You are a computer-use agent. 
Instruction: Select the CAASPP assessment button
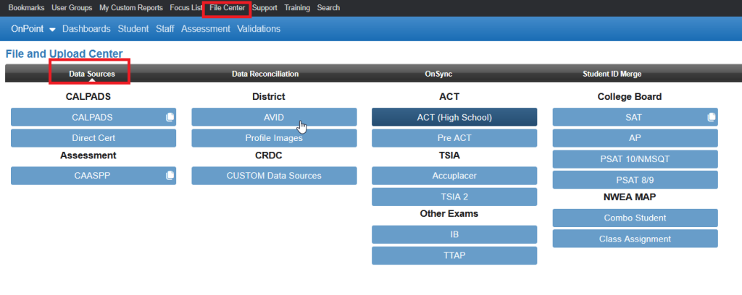coord(93,176)
